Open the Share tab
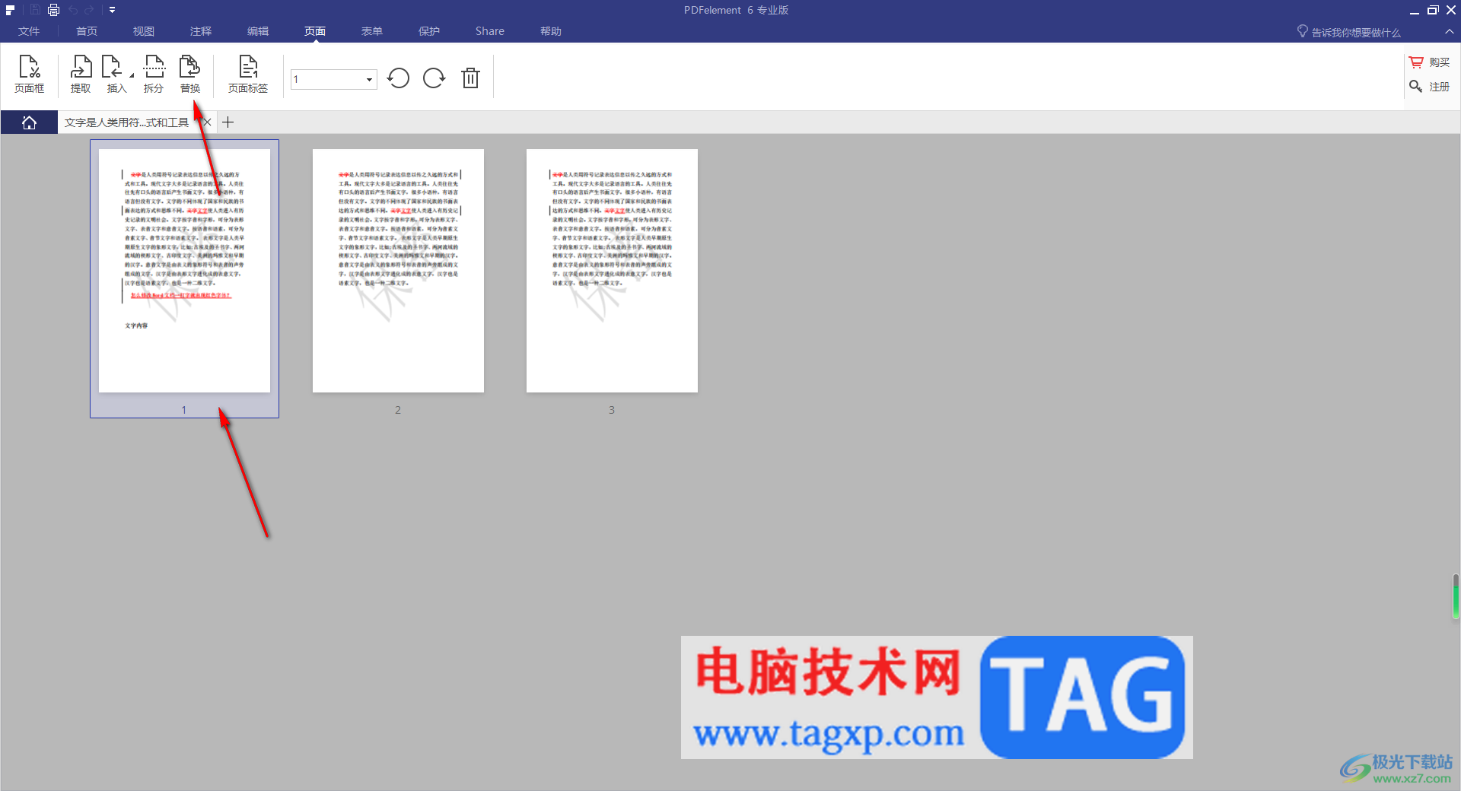The height and width of the screenshot is (791, 1461). point(490,31)
